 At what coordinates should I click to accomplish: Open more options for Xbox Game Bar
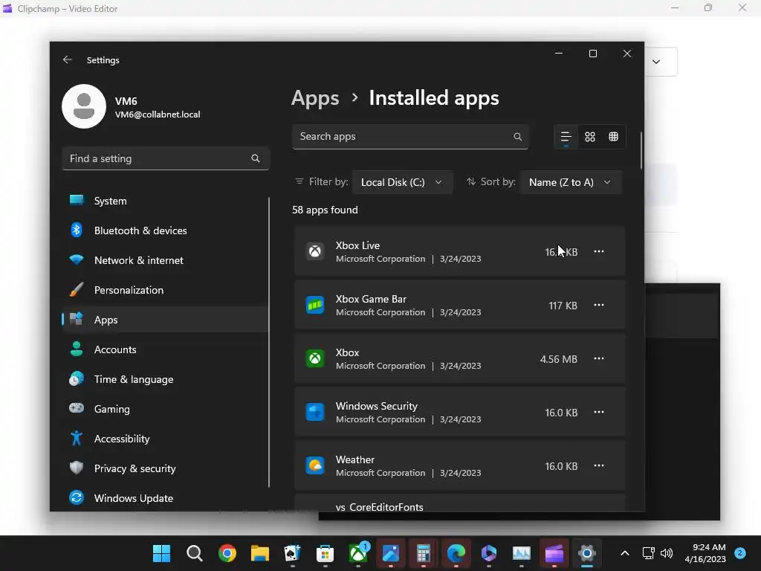pos(599,305)
